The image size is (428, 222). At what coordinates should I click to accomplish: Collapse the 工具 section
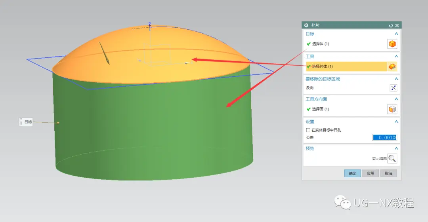[396, 56]
